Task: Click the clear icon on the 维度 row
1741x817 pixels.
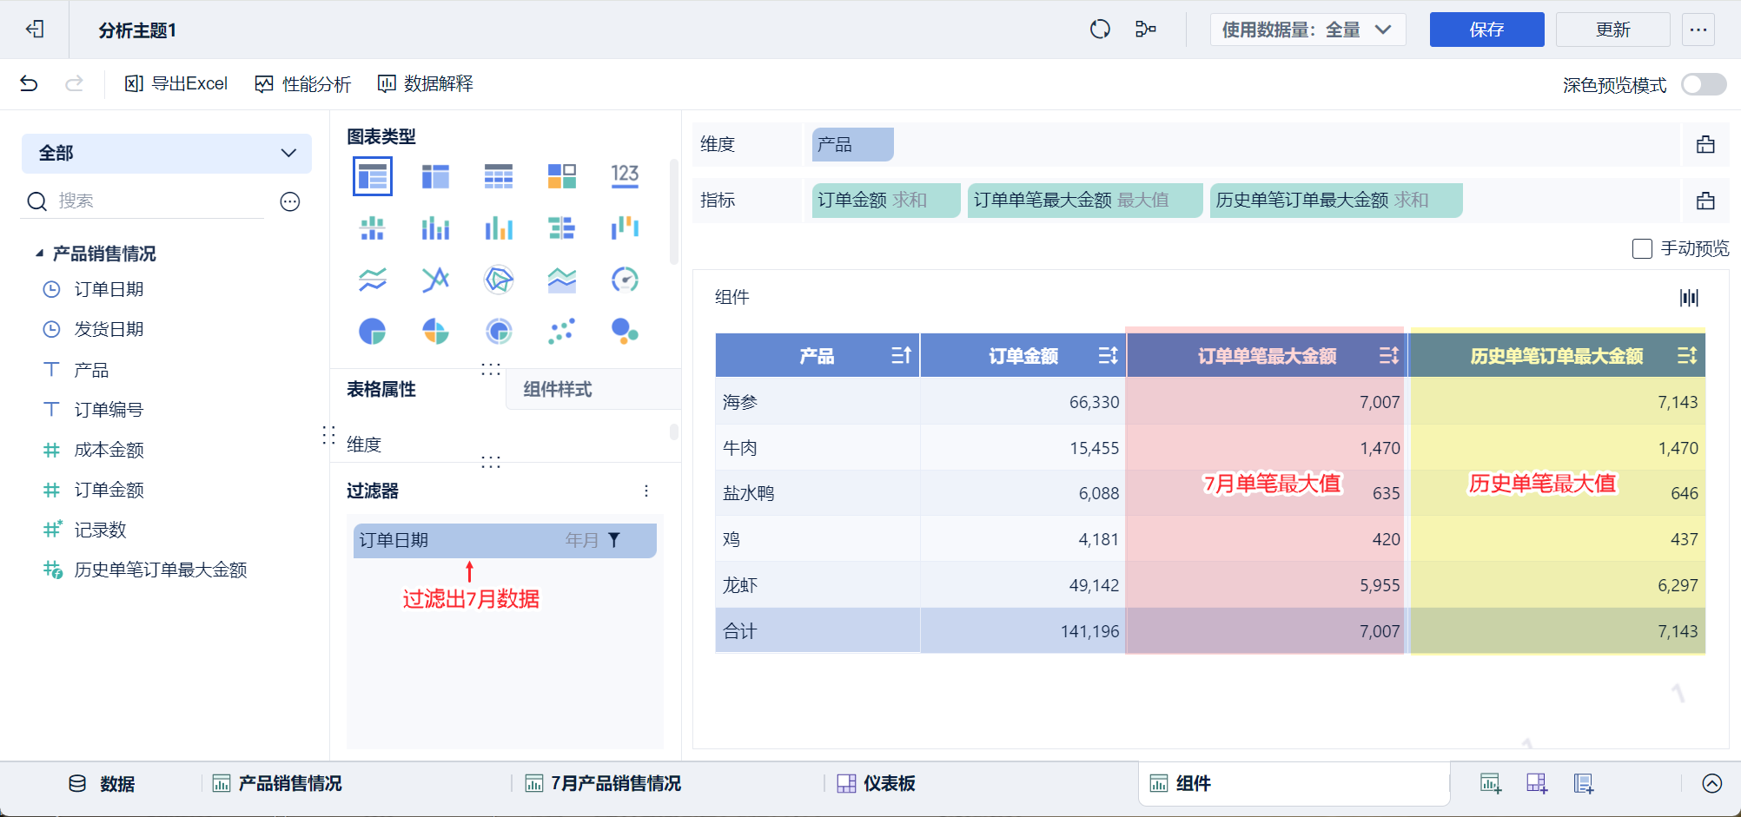Action: click(1705, 144)
